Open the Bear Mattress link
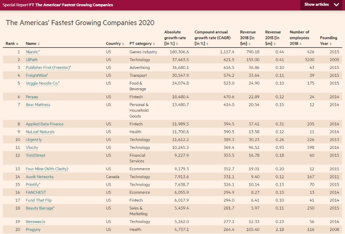 [38, 105]
